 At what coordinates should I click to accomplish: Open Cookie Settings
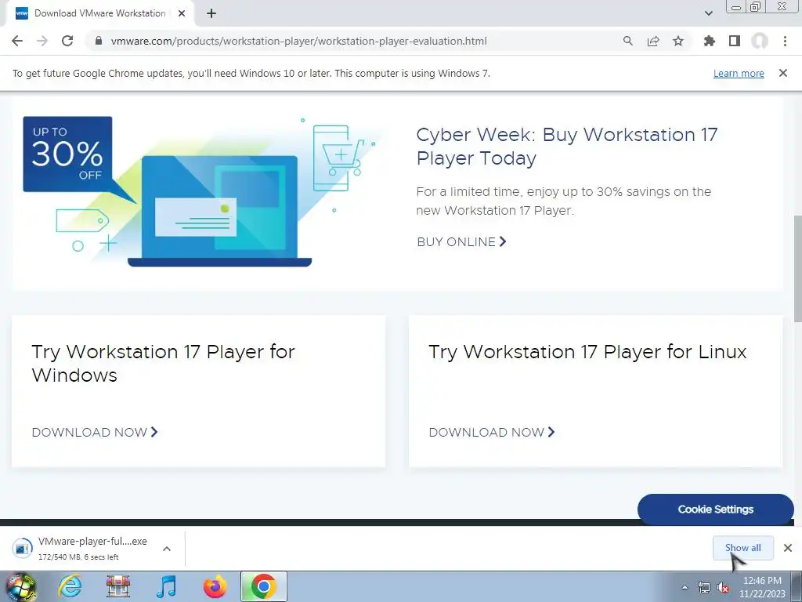point(716,510)
